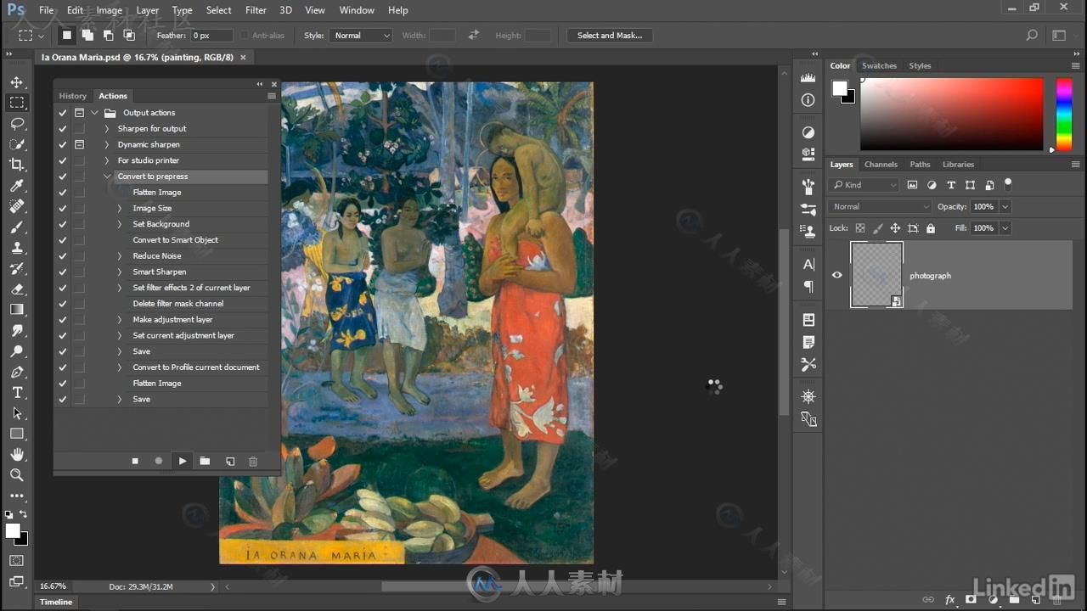The height and width of the screenshot is (611, 1087).
Task: Click the Play selection button in Actions
Action: 182,461
